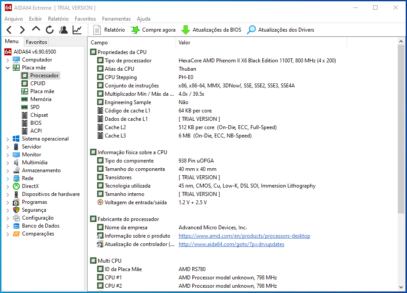The height and width of the screenshot is (293, 407).
Task: Select the CPUID chip icon
Action: (x=25, y=83)
